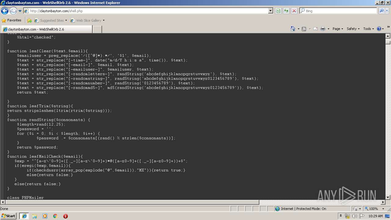Click the Windows Start button
Viewport: 391px width, 220px height.
pos(8,216)
